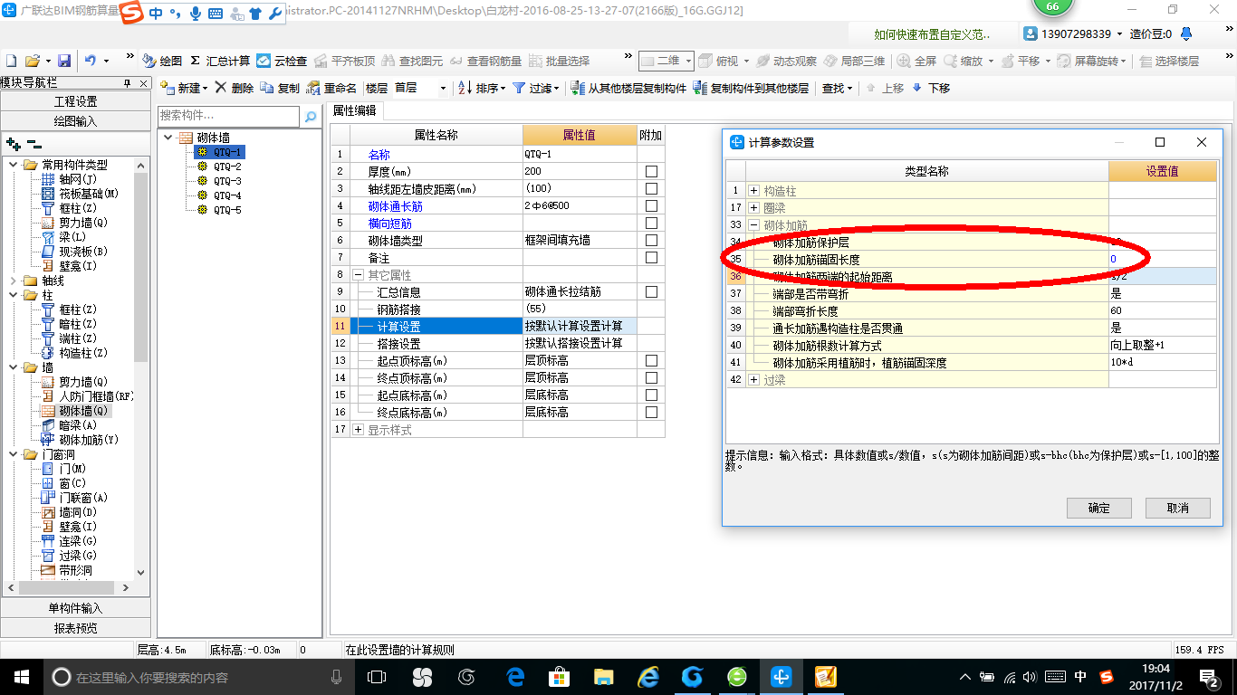This screenshot has height=695, width=1237.
Task: Toggle the 附加 checkbox for 厚度(mm)
Action: tap(651, 172)
